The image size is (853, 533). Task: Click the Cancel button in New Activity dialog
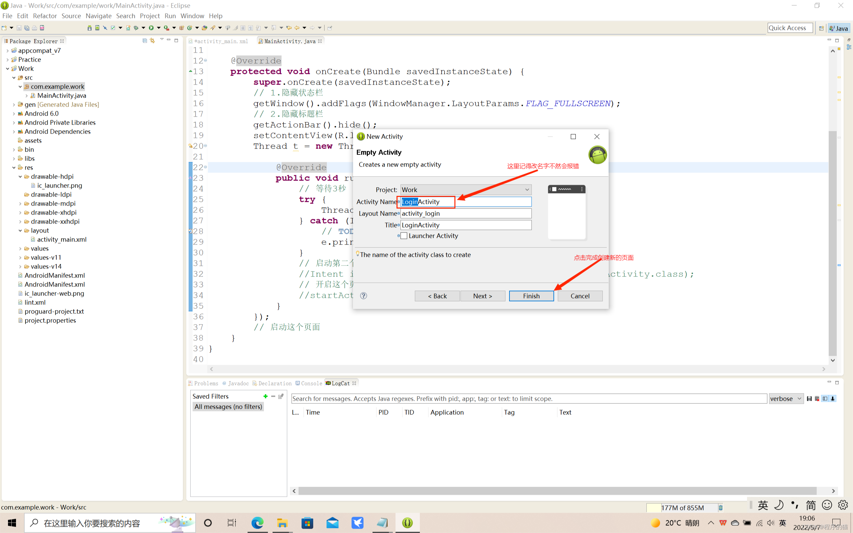pyautogui.click(x=580, y=296)
